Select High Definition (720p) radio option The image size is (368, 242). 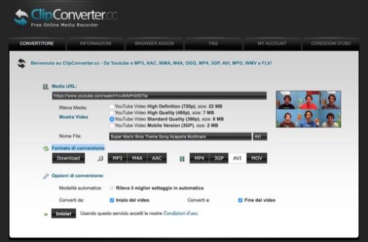point(112,106)
